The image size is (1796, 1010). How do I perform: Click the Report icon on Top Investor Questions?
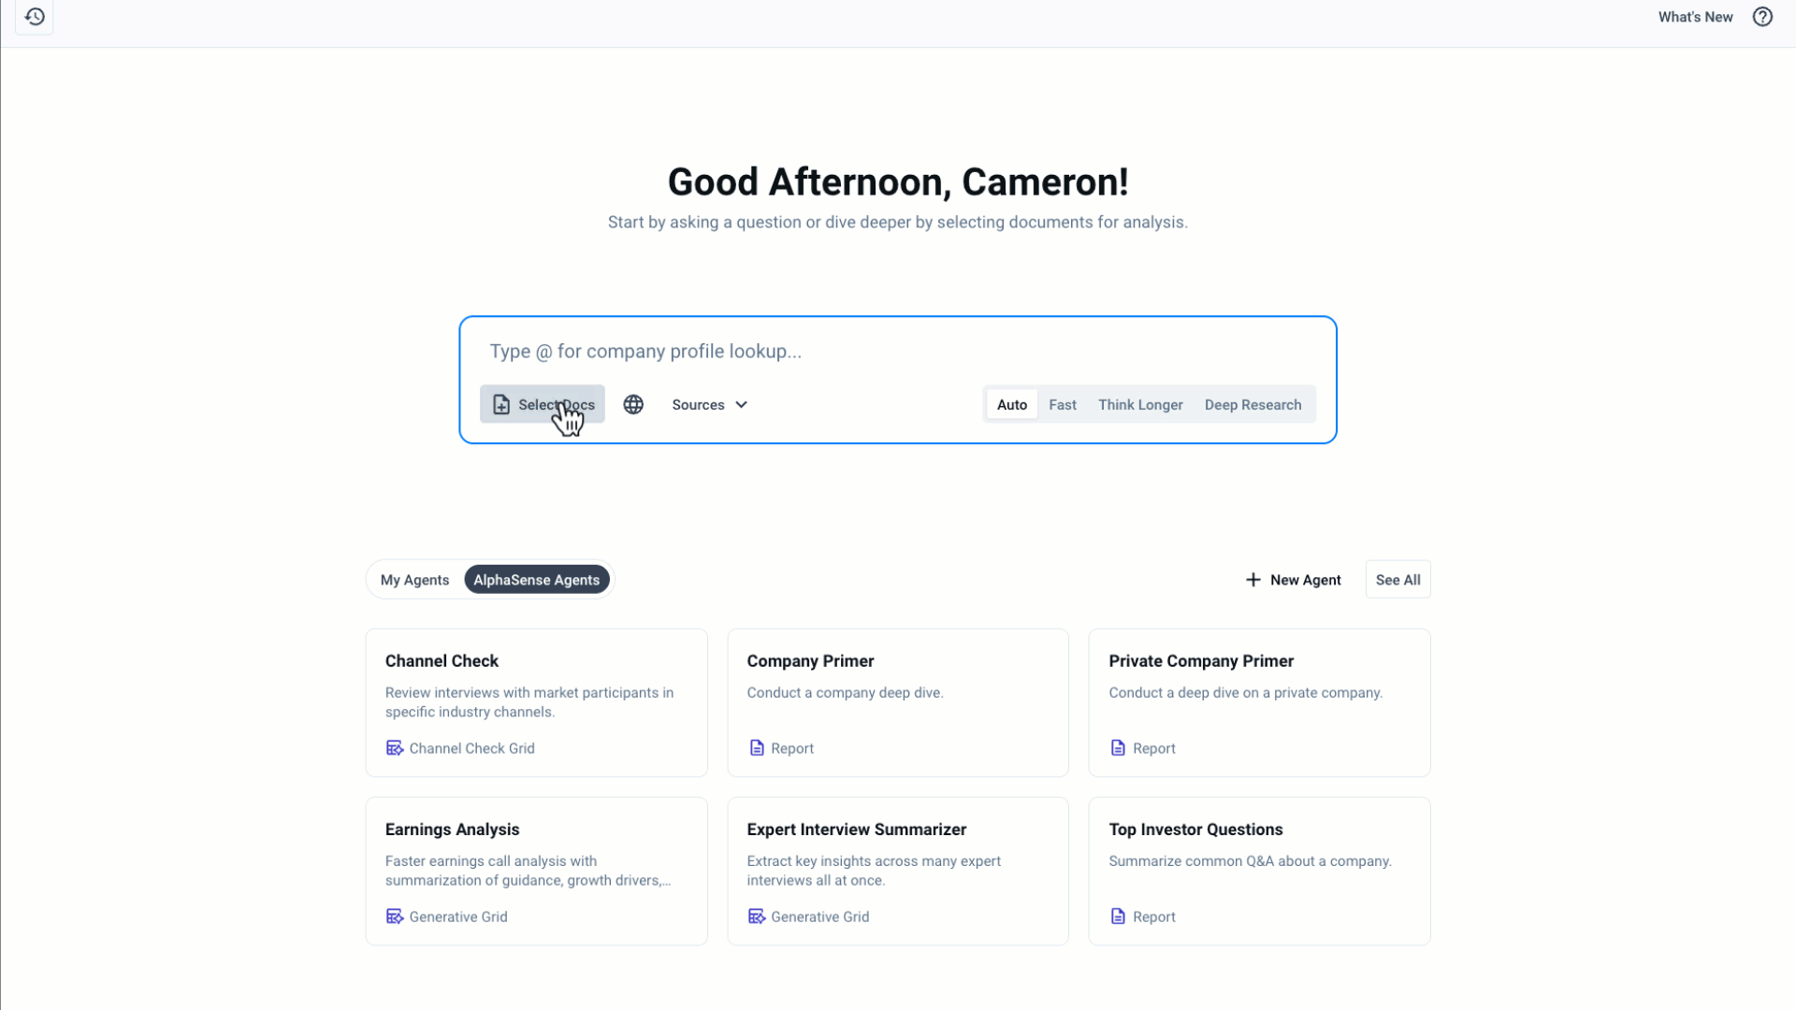tap(1119, 916)
